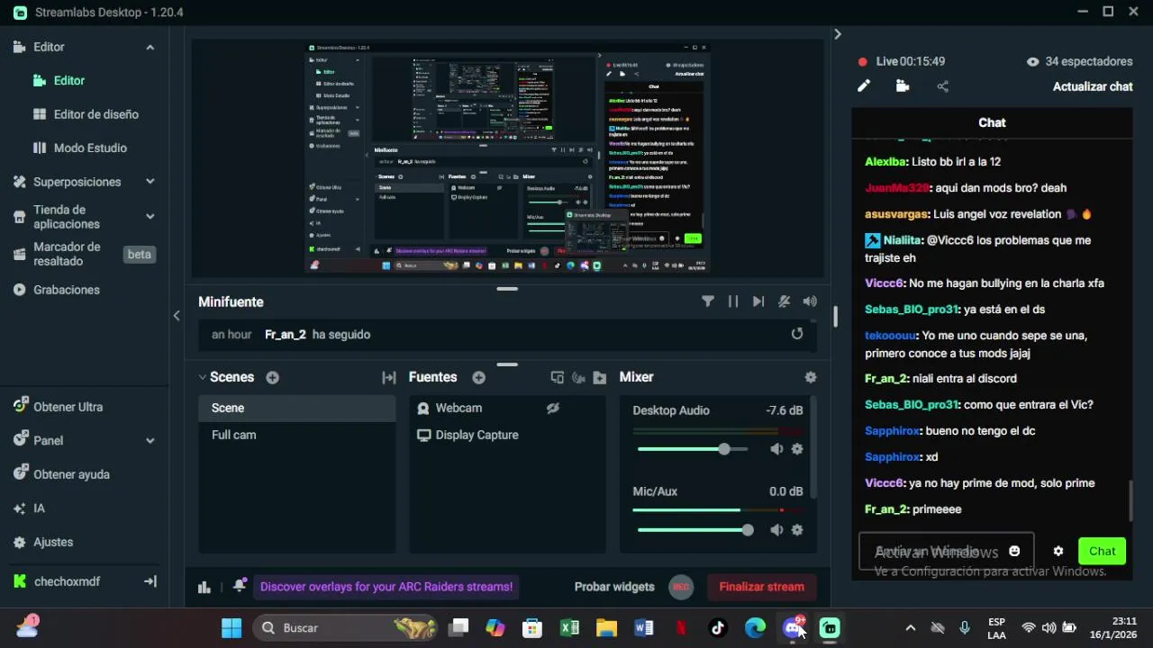1153x648 pixels.
Task: Skip the current Minifuente alert
Action: pyautogui.click(x=758, y=301)
